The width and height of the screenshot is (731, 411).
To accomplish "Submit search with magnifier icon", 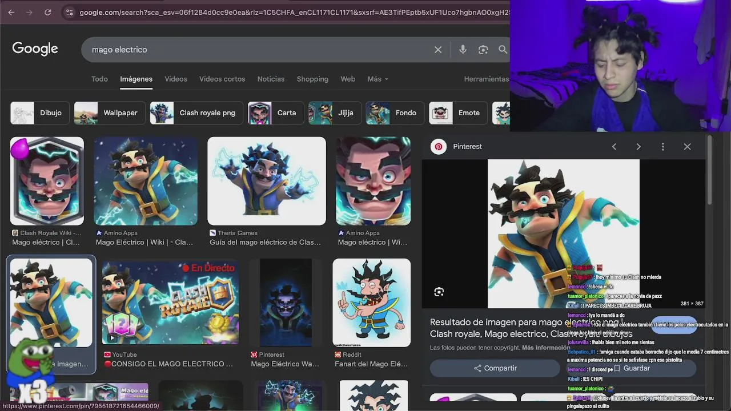I will pos(503,50).
